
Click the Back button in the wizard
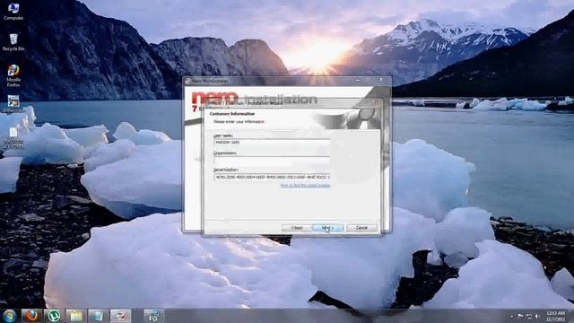click(x=297, y=228)
